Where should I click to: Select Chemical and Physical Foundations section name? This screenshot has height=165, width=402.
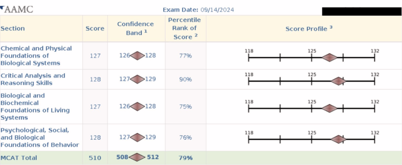click(36, 55)
